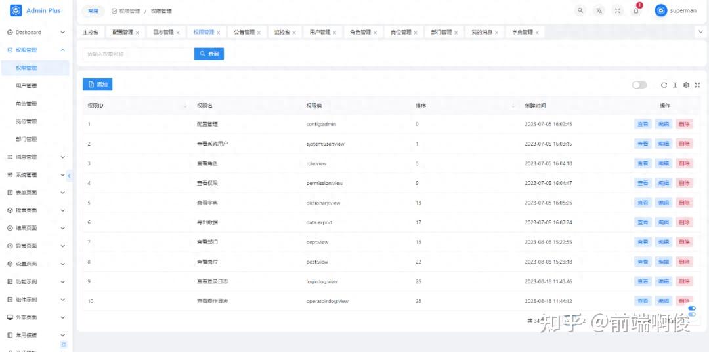Close the 公告管理 tab
The height and width of the screenshot is (352, 709).
pyautogui.click(x=259, y=33)
